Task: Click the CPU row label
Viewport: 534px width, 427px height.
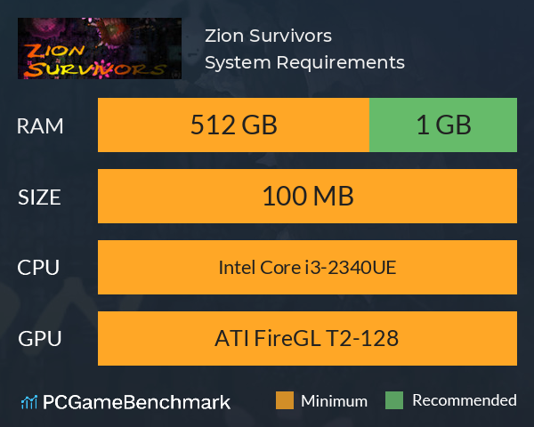Action: (38, 268)
